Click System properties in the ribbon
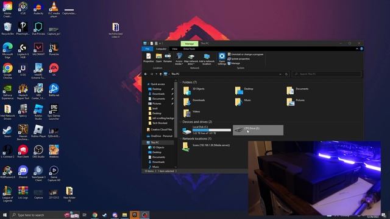This screenshot has width=390, height=219. (239, 59)
